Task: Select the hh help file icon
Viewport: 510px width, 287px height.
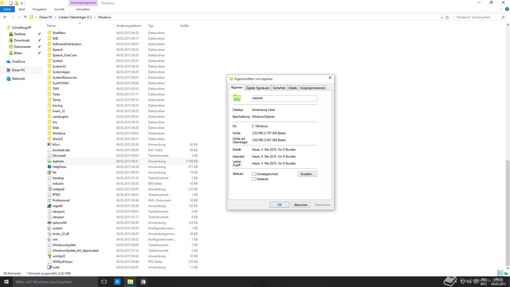Action: [x=49, y=172]
